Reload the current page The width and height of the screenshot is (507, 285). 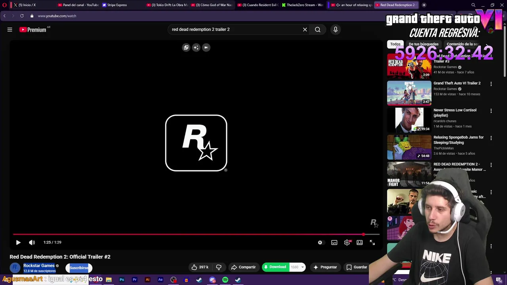coord(22,16)
